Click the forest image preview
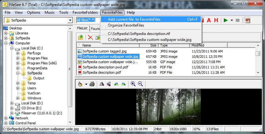 click(168, 107)
